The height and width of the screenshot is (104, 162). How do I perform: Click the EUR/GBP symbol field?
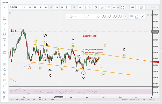[x=16, y=7]
